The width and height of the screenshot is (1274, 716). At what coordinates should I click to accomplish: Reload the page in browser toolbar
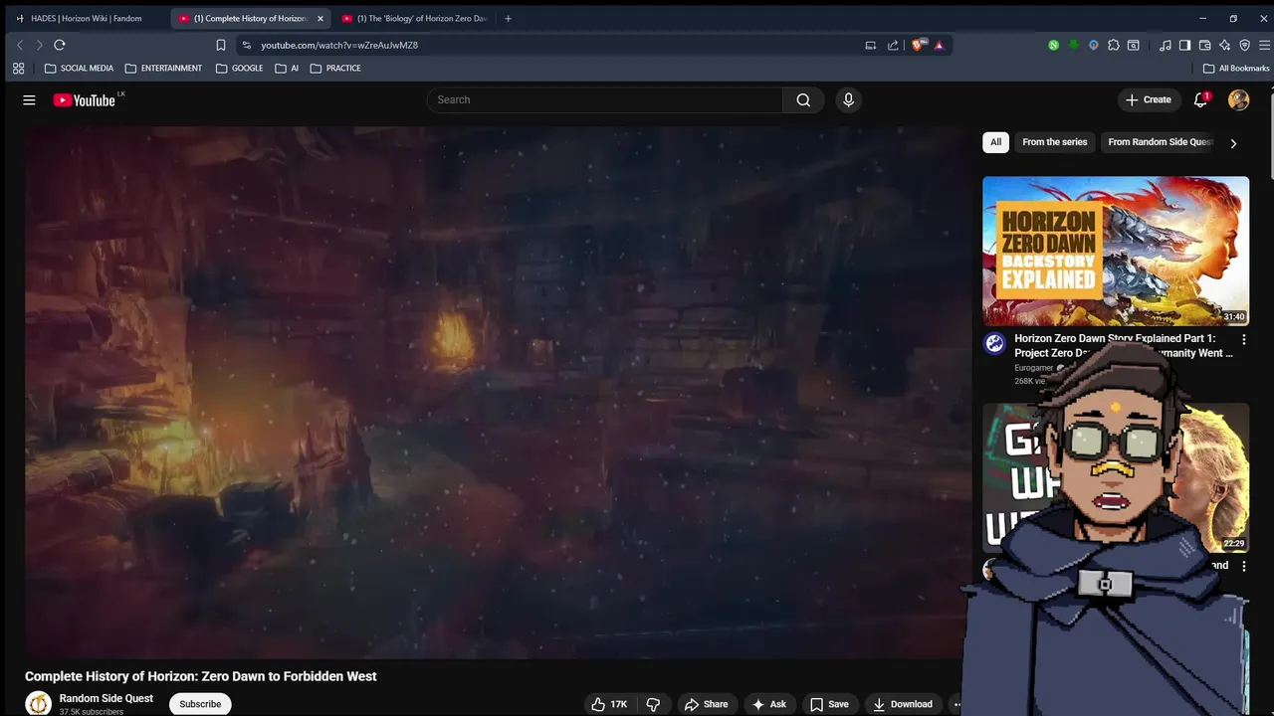tap(60, 45)
